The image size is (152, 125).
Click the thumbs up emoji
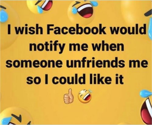(x=68, y=96)
